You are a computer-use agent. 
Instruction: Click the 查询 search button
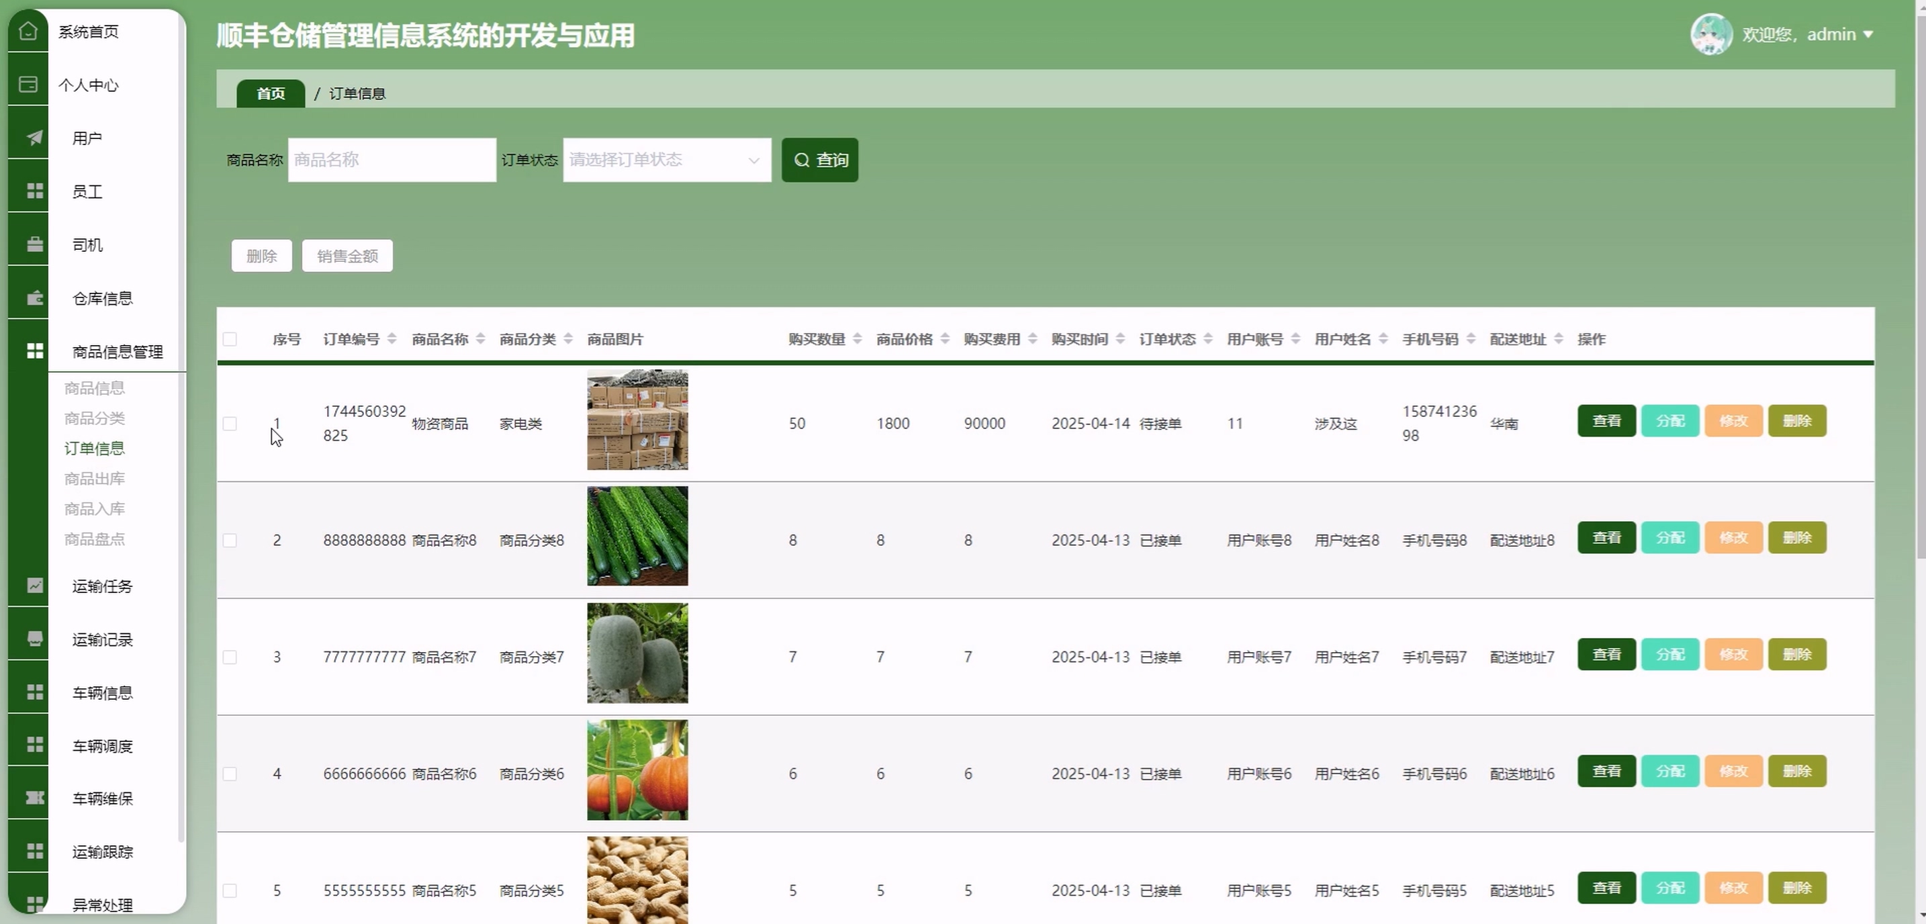point(819,160)
